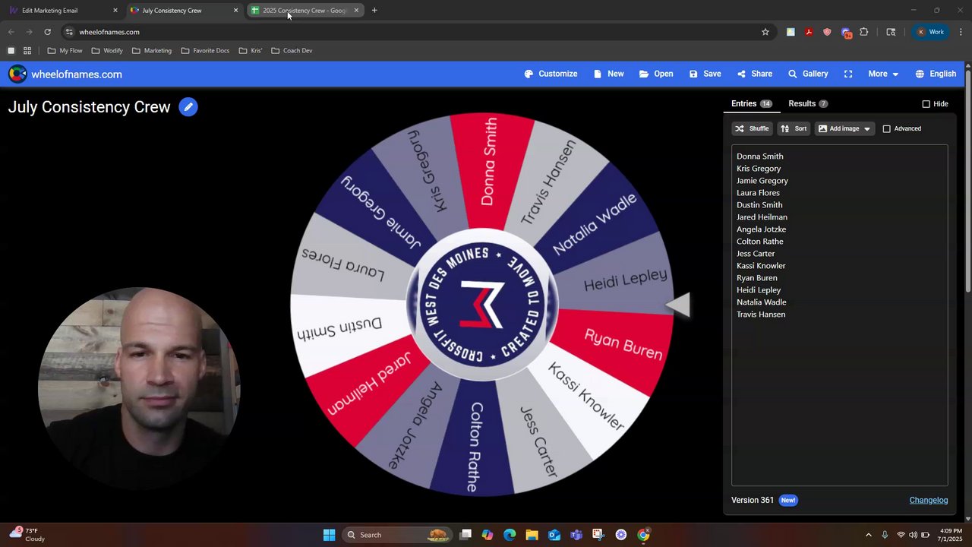Shuffle the entries list
This screenshot has height=547, width=972.
752,128
